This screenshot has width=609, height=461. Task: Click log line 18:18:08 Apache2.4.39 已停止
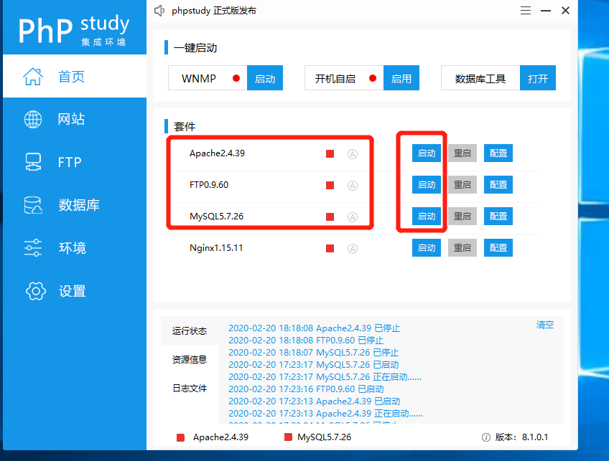[315, 328]
